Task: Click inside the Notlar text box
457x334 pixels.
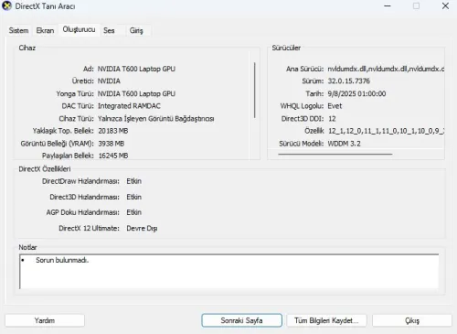Action: click(x=228, y=272)
